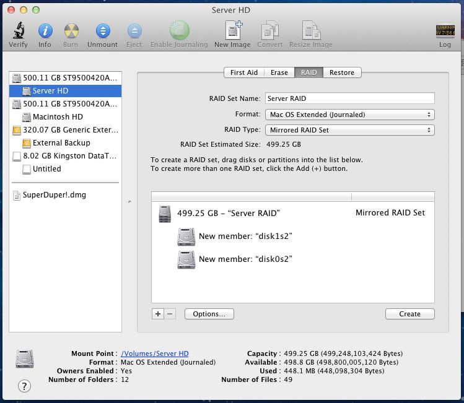Click the Convert toolbar icon
The height and width of the screenshot is (403, 464).
pyautogui.click(x=270, y=30)
